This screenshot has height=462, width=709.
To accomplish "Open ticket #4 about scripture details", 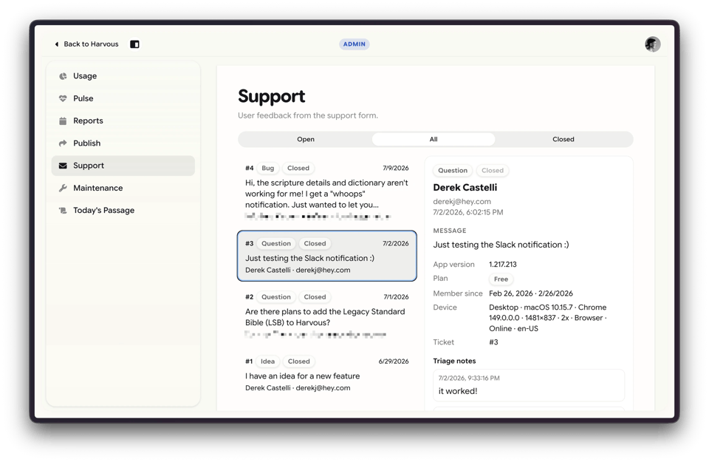I will pyautogui.click(x=327, y=192).
